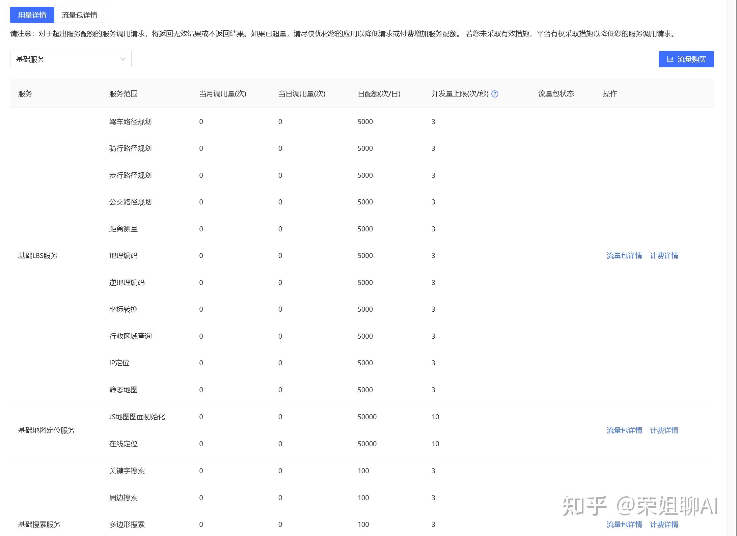Click the 并发量上限(次/秒) column header

click(460, 94)
